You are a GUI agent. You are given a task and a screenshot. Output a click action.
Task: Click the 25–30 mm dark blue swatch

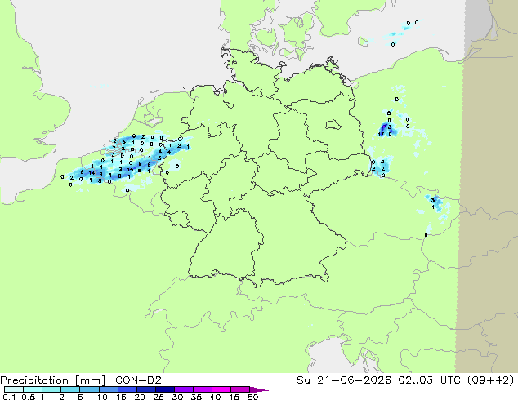point(164,389)
